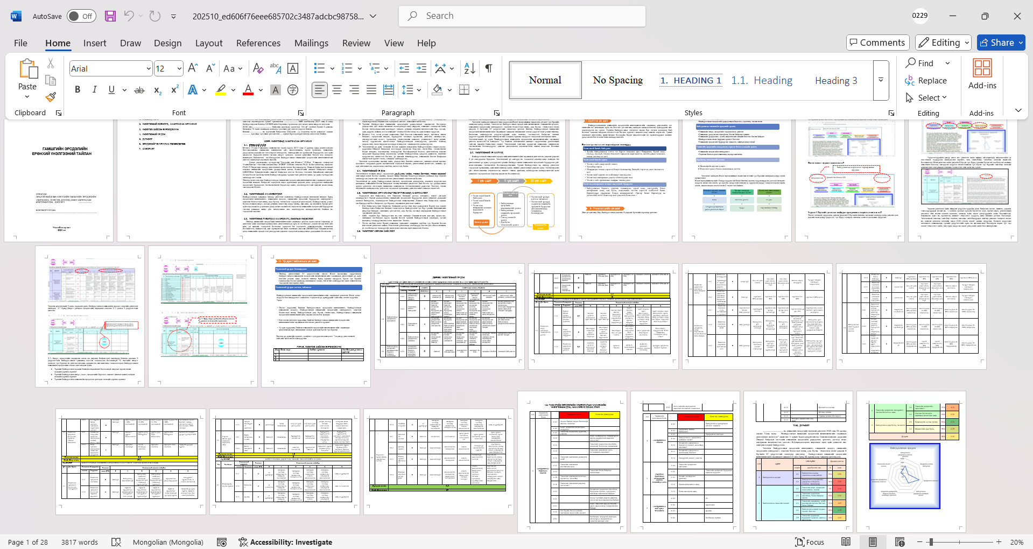
Task: Show paragraph marks with the pilcrow icon
Action: point(489,68)
